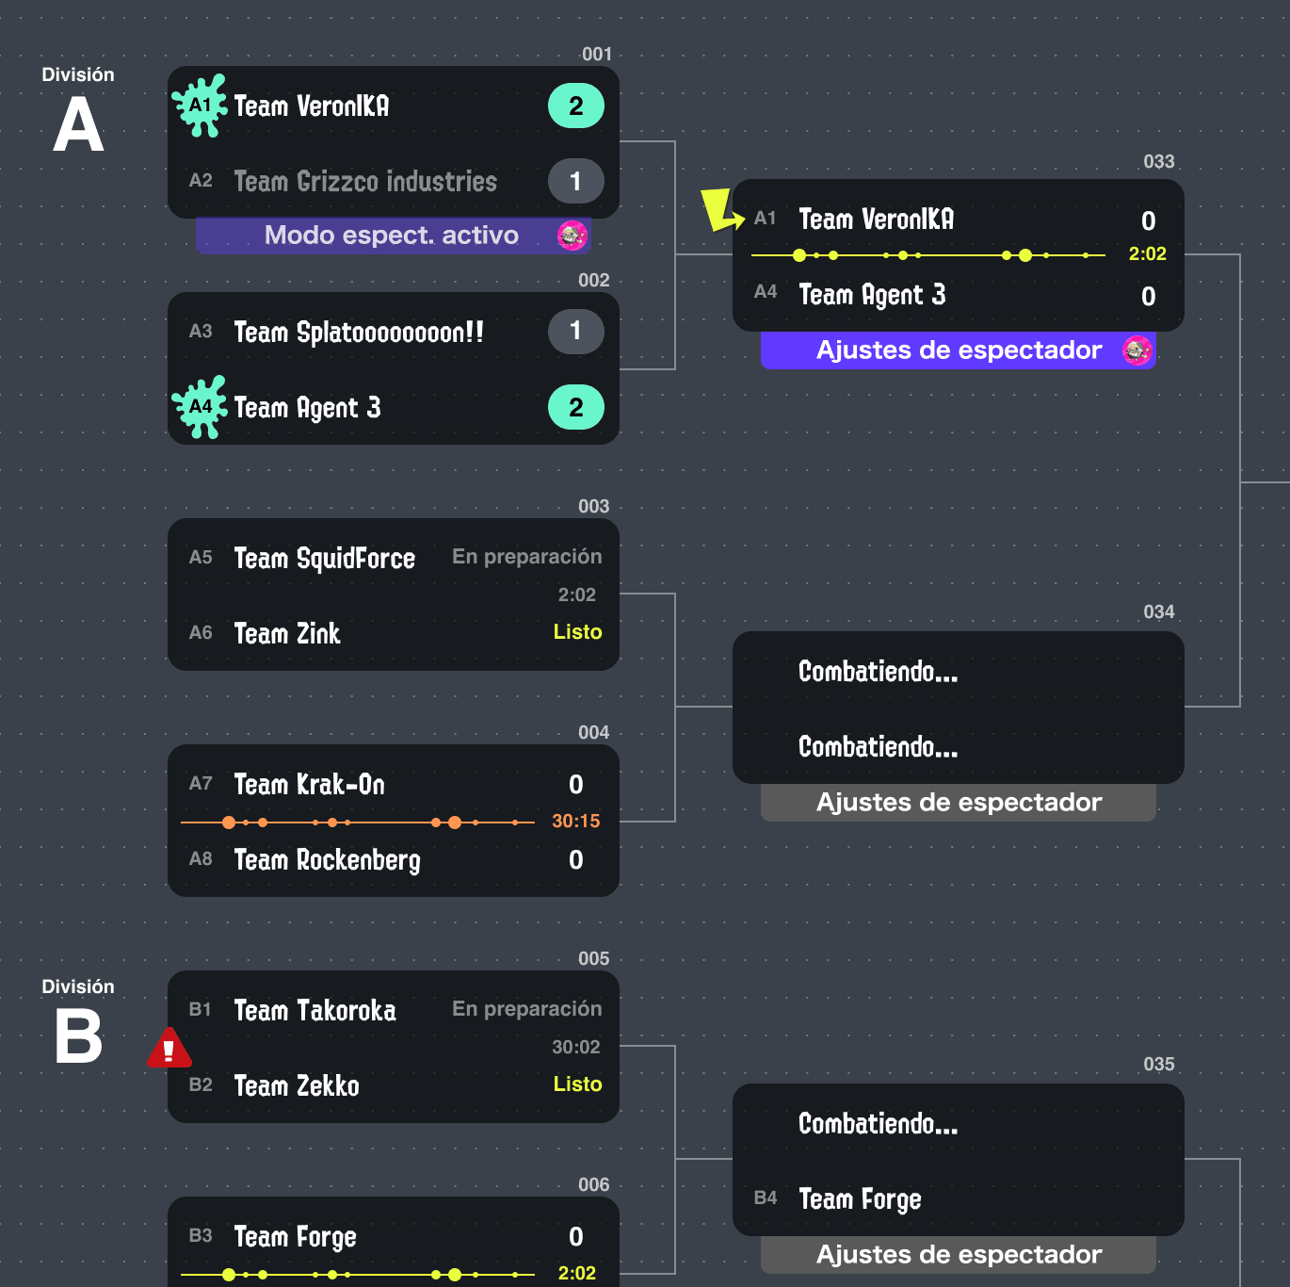Select Team Rockenberg in match 004
Viewport: 1290px width, 1287px height.
[327, 859]
